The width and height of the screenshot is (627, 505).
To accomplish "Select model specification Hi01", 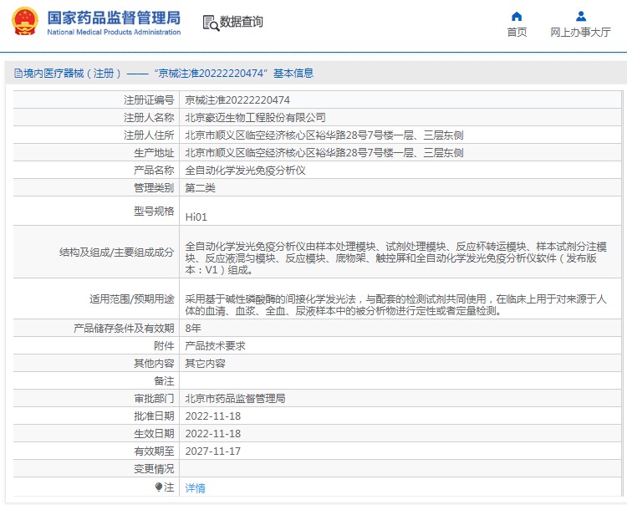I will (196, 217).
